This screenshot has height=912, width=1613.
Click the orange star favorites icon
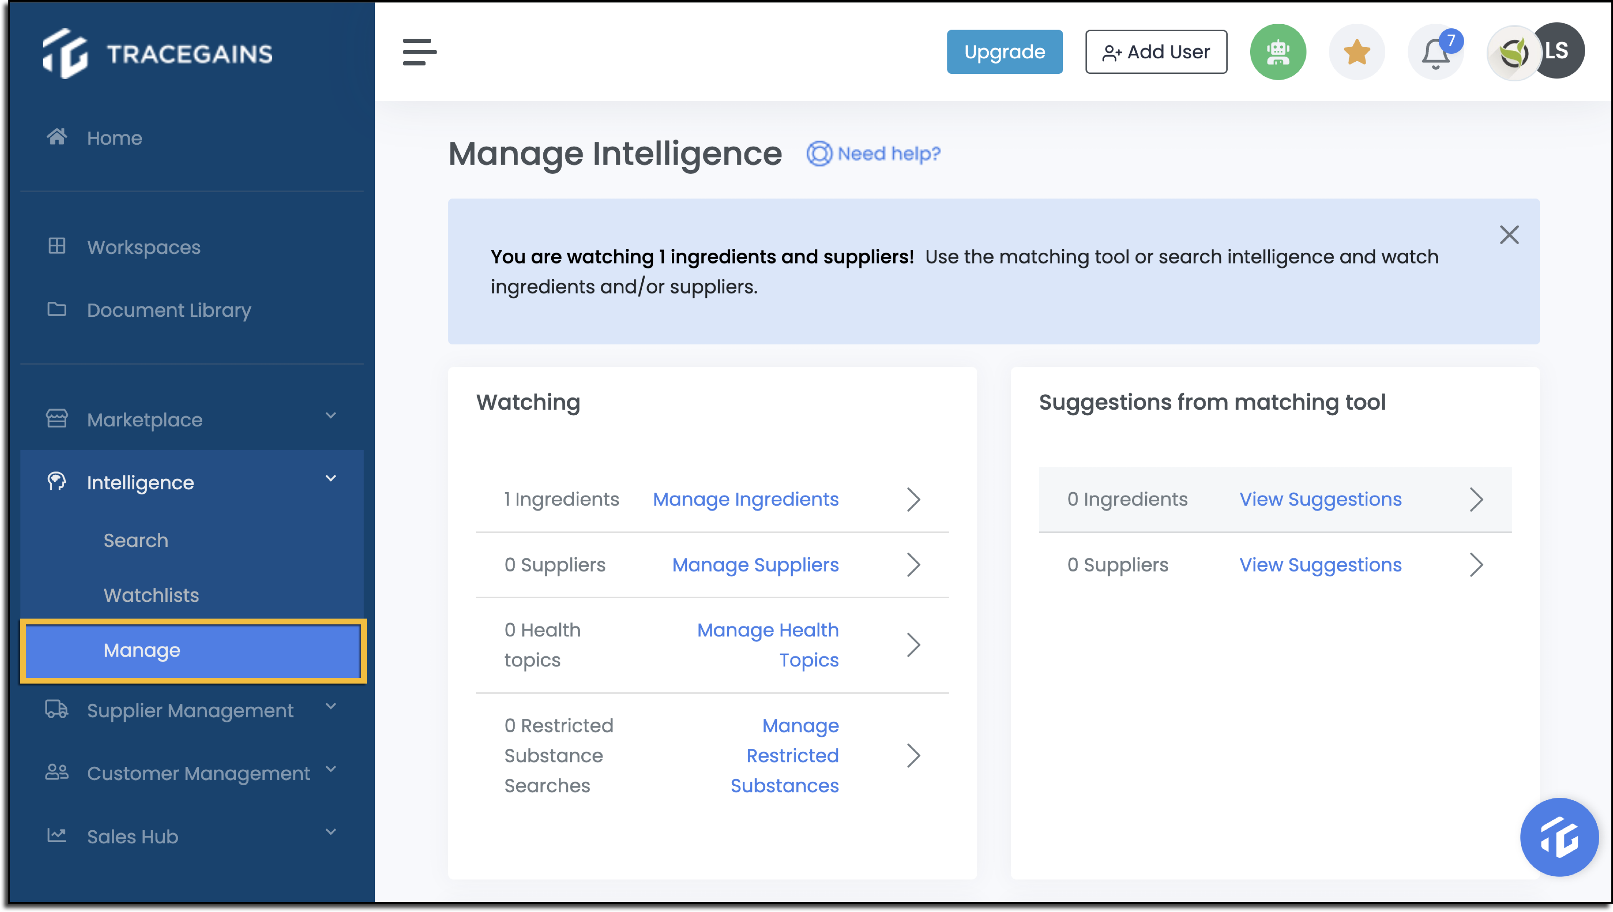[x=1357, y=51]
